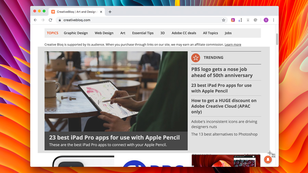Click the orange Trending star icon
The height and width of the screenshot is (173, 308).
[x=196, y=58]
